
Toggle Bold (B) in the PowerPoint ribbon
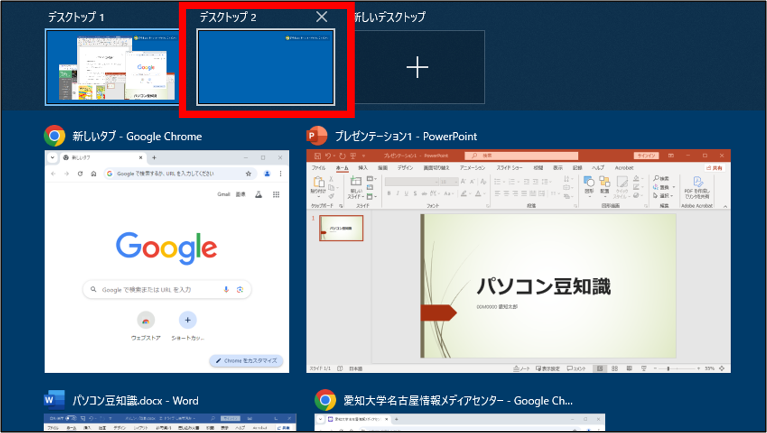tap(389, 193)
